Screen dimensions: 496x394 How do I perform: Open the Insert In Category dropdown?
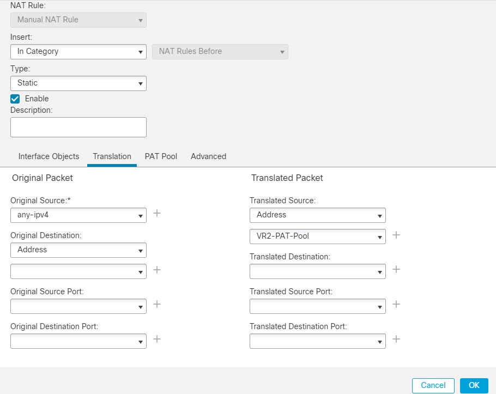pos(78,52)
